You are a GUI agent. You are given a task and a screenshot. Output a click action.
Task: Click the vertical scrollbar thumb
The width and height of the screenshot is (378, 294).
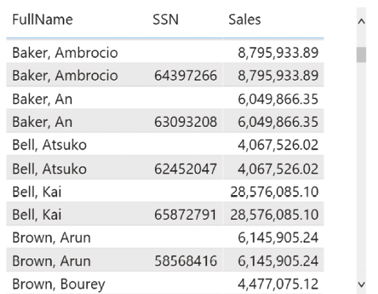coord(361,55)
